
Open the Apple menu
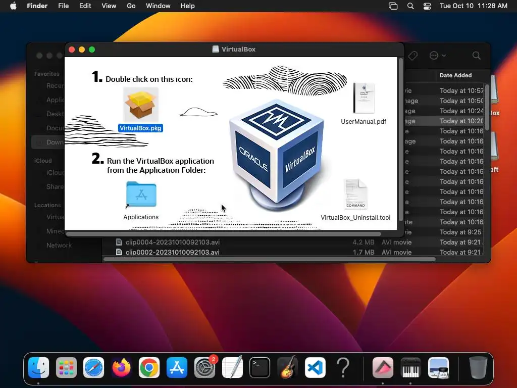(13, 6)
